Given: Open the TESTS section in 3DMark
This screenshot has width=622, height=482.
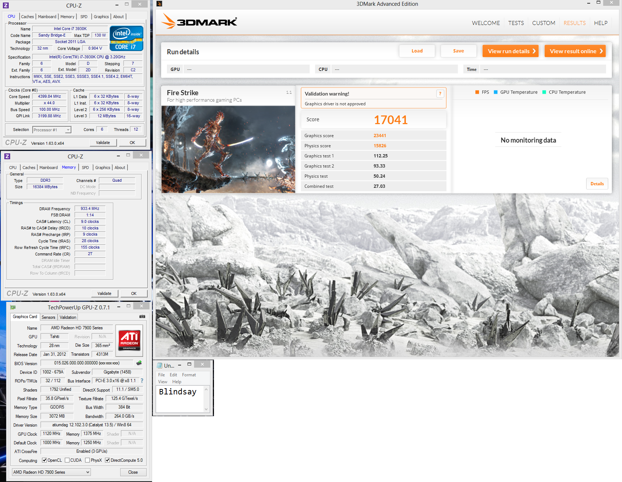Looking at the screenshot, I should [516, 23].
